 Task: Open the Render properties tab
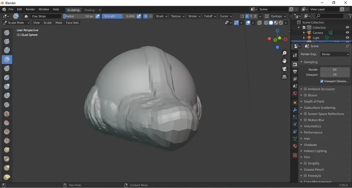pyautogui.click(x=295, y=64)
